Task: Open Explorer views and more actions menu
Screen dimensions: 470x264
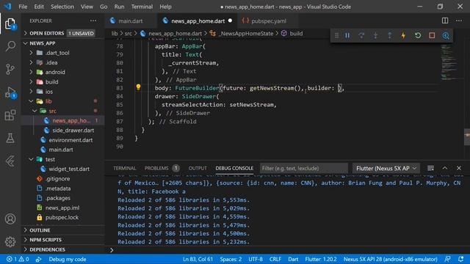Action: pos(93,21)
